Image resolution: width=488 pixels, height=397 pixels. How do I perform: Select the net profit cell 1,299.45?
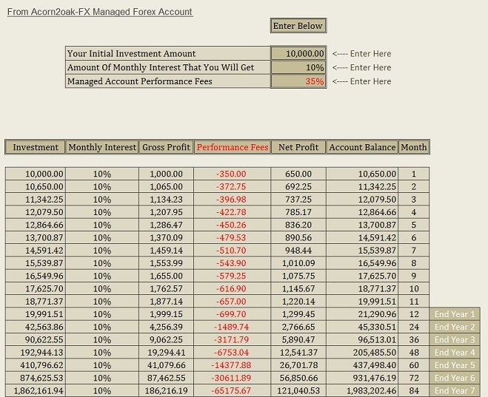(298, 314)
